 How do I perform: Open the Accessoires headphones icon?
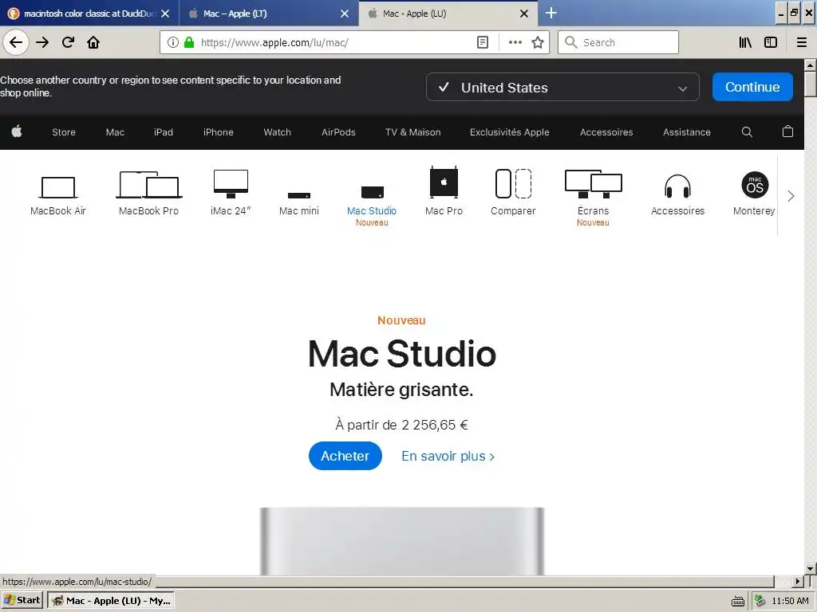[x=678, y=186]
